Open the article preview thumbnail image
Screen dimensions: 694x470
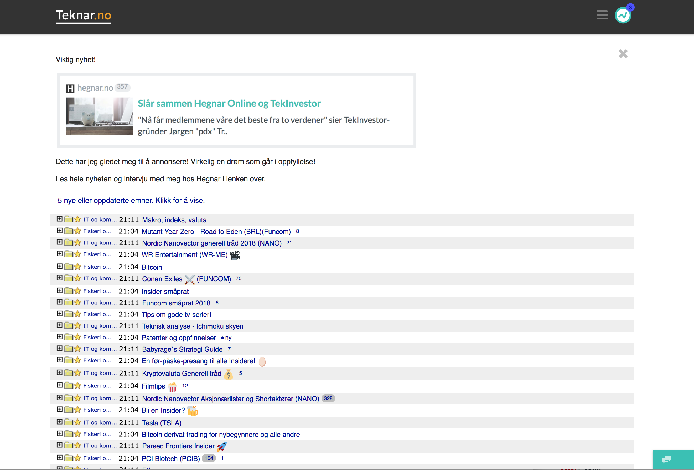click(99, 116)
